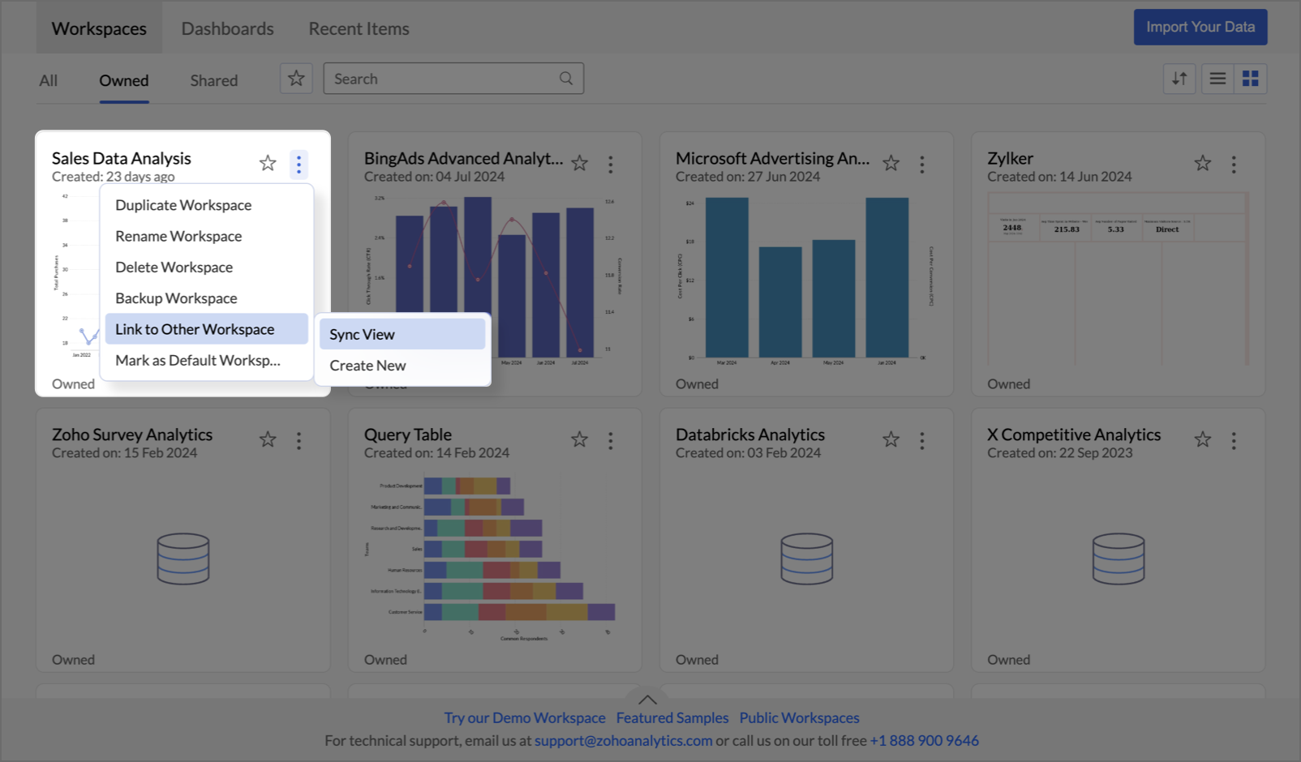Switch to list view layout
This screenshot has height=762, width=1301.
[1217, 79]
